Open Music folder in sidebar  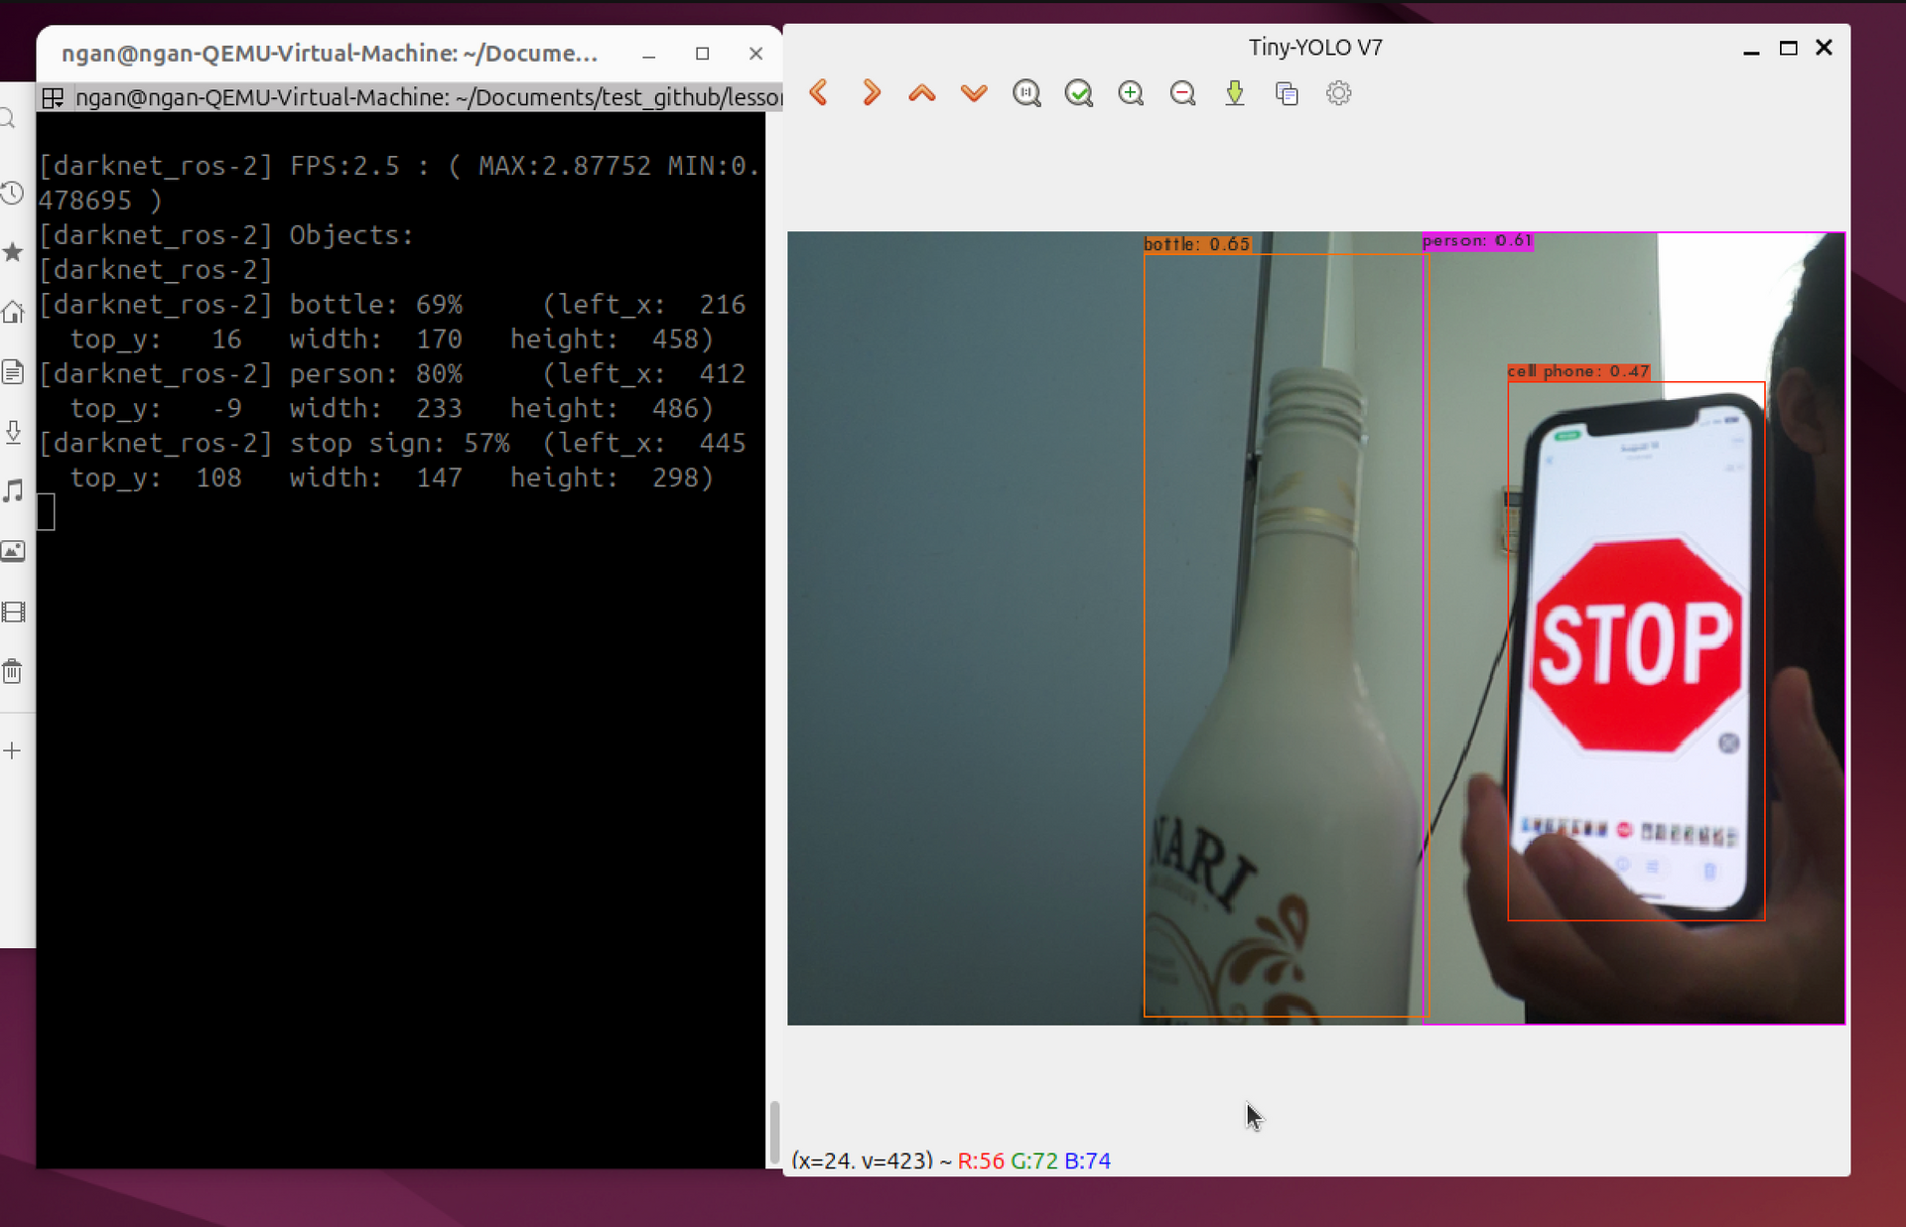coord(13,491)
